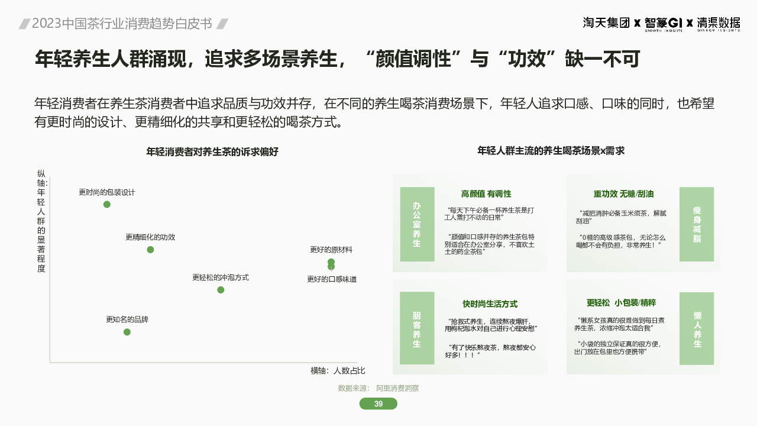
Task: Select the 更精细化的功效 data point dot
Action: (150, 250)
